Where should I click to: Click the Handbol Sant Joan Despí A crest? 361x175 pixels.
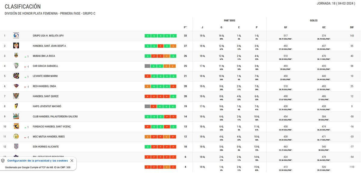click(x=16, y=46)
